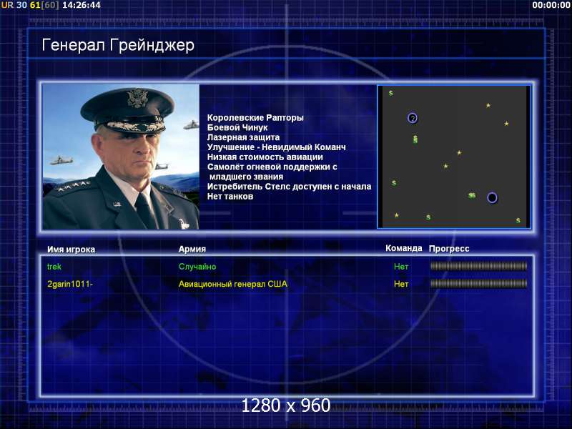Select the vertically stacked dollar supply icon on minimap
This screenshot has height=429, width=572.
pos(415,139)
